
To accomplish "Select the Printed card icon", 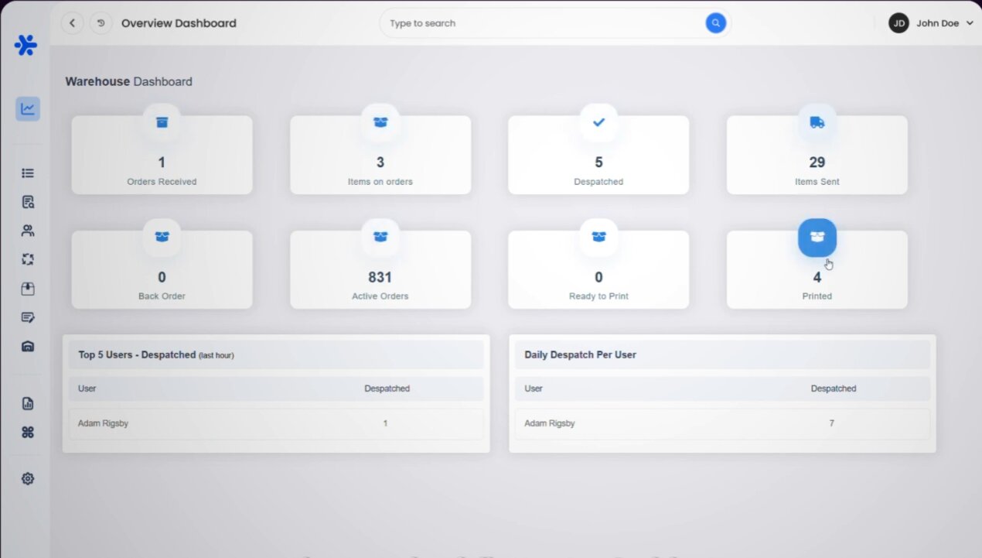I will point(817,238).
